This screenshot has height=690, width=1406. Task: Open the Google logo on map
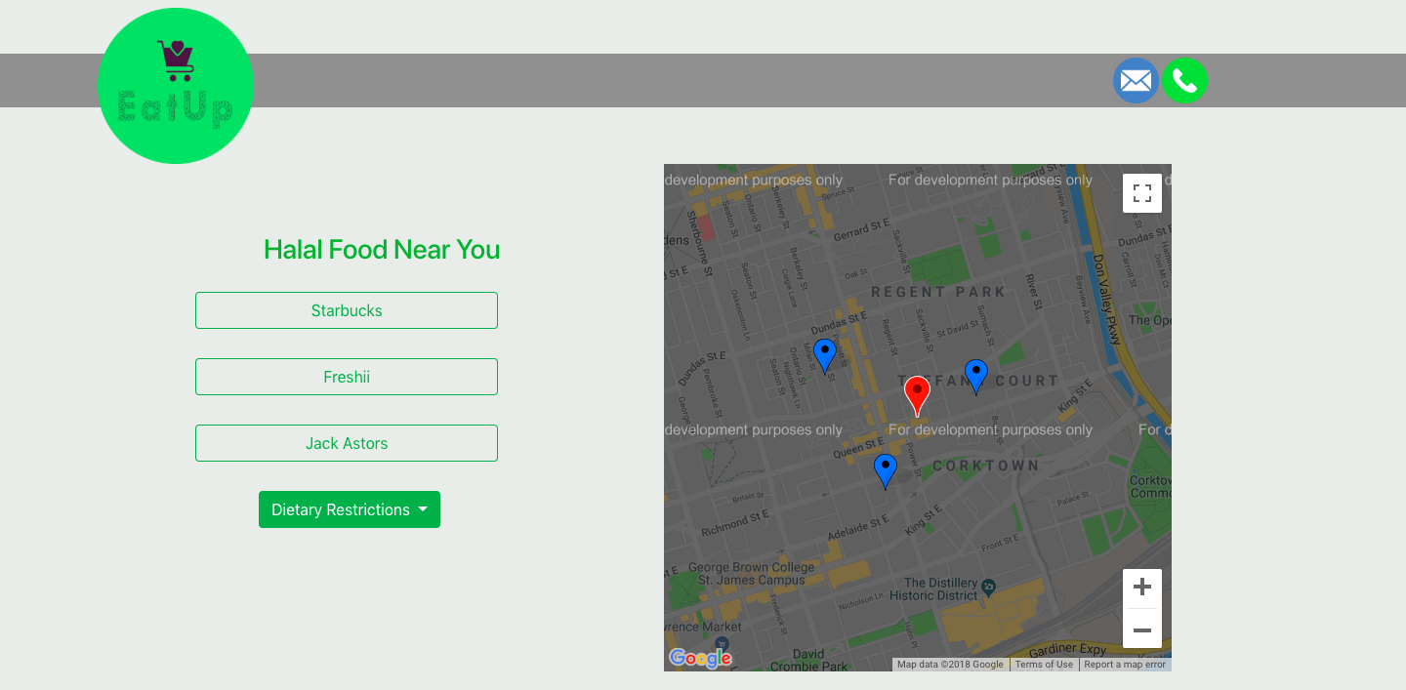tap(700, 659)
